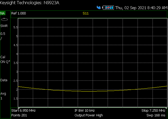
Task: Click the continuous sweep loop icon
Action: click(x=4, y=20)
